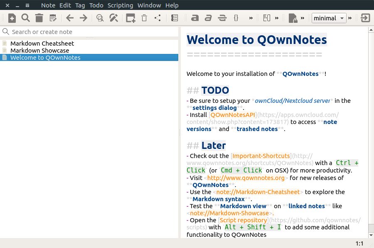
Task: Click the bold 'settings dialog' text
Action: coord(214,108)
